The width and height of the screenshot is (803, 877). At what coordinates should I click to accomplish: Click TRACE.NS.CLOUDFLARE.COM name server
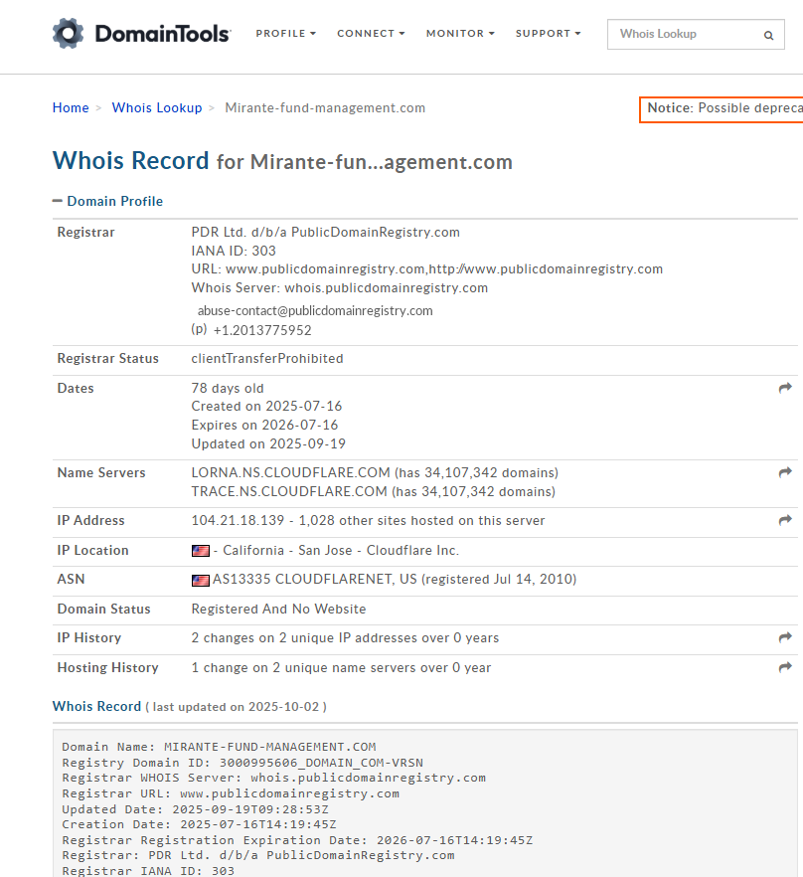click(x=289, y=491)
